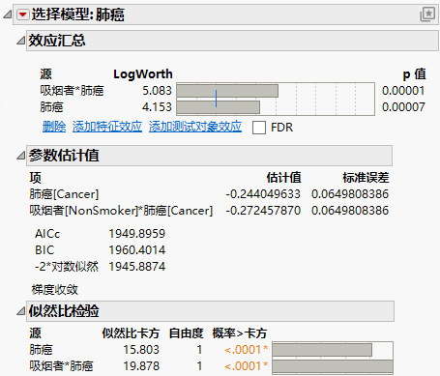Collapse the 参数估计值 section

point(21,156)
